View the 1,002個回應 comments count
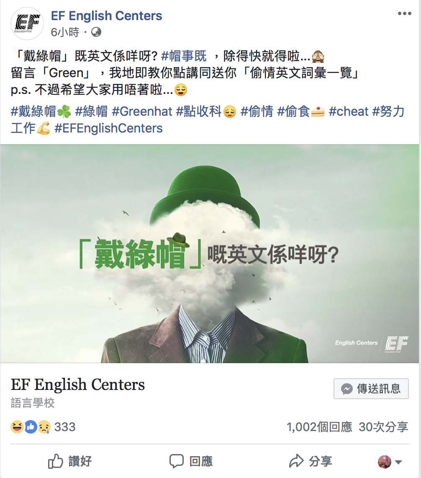The image size is (421, 478). [x=319, y=427]
